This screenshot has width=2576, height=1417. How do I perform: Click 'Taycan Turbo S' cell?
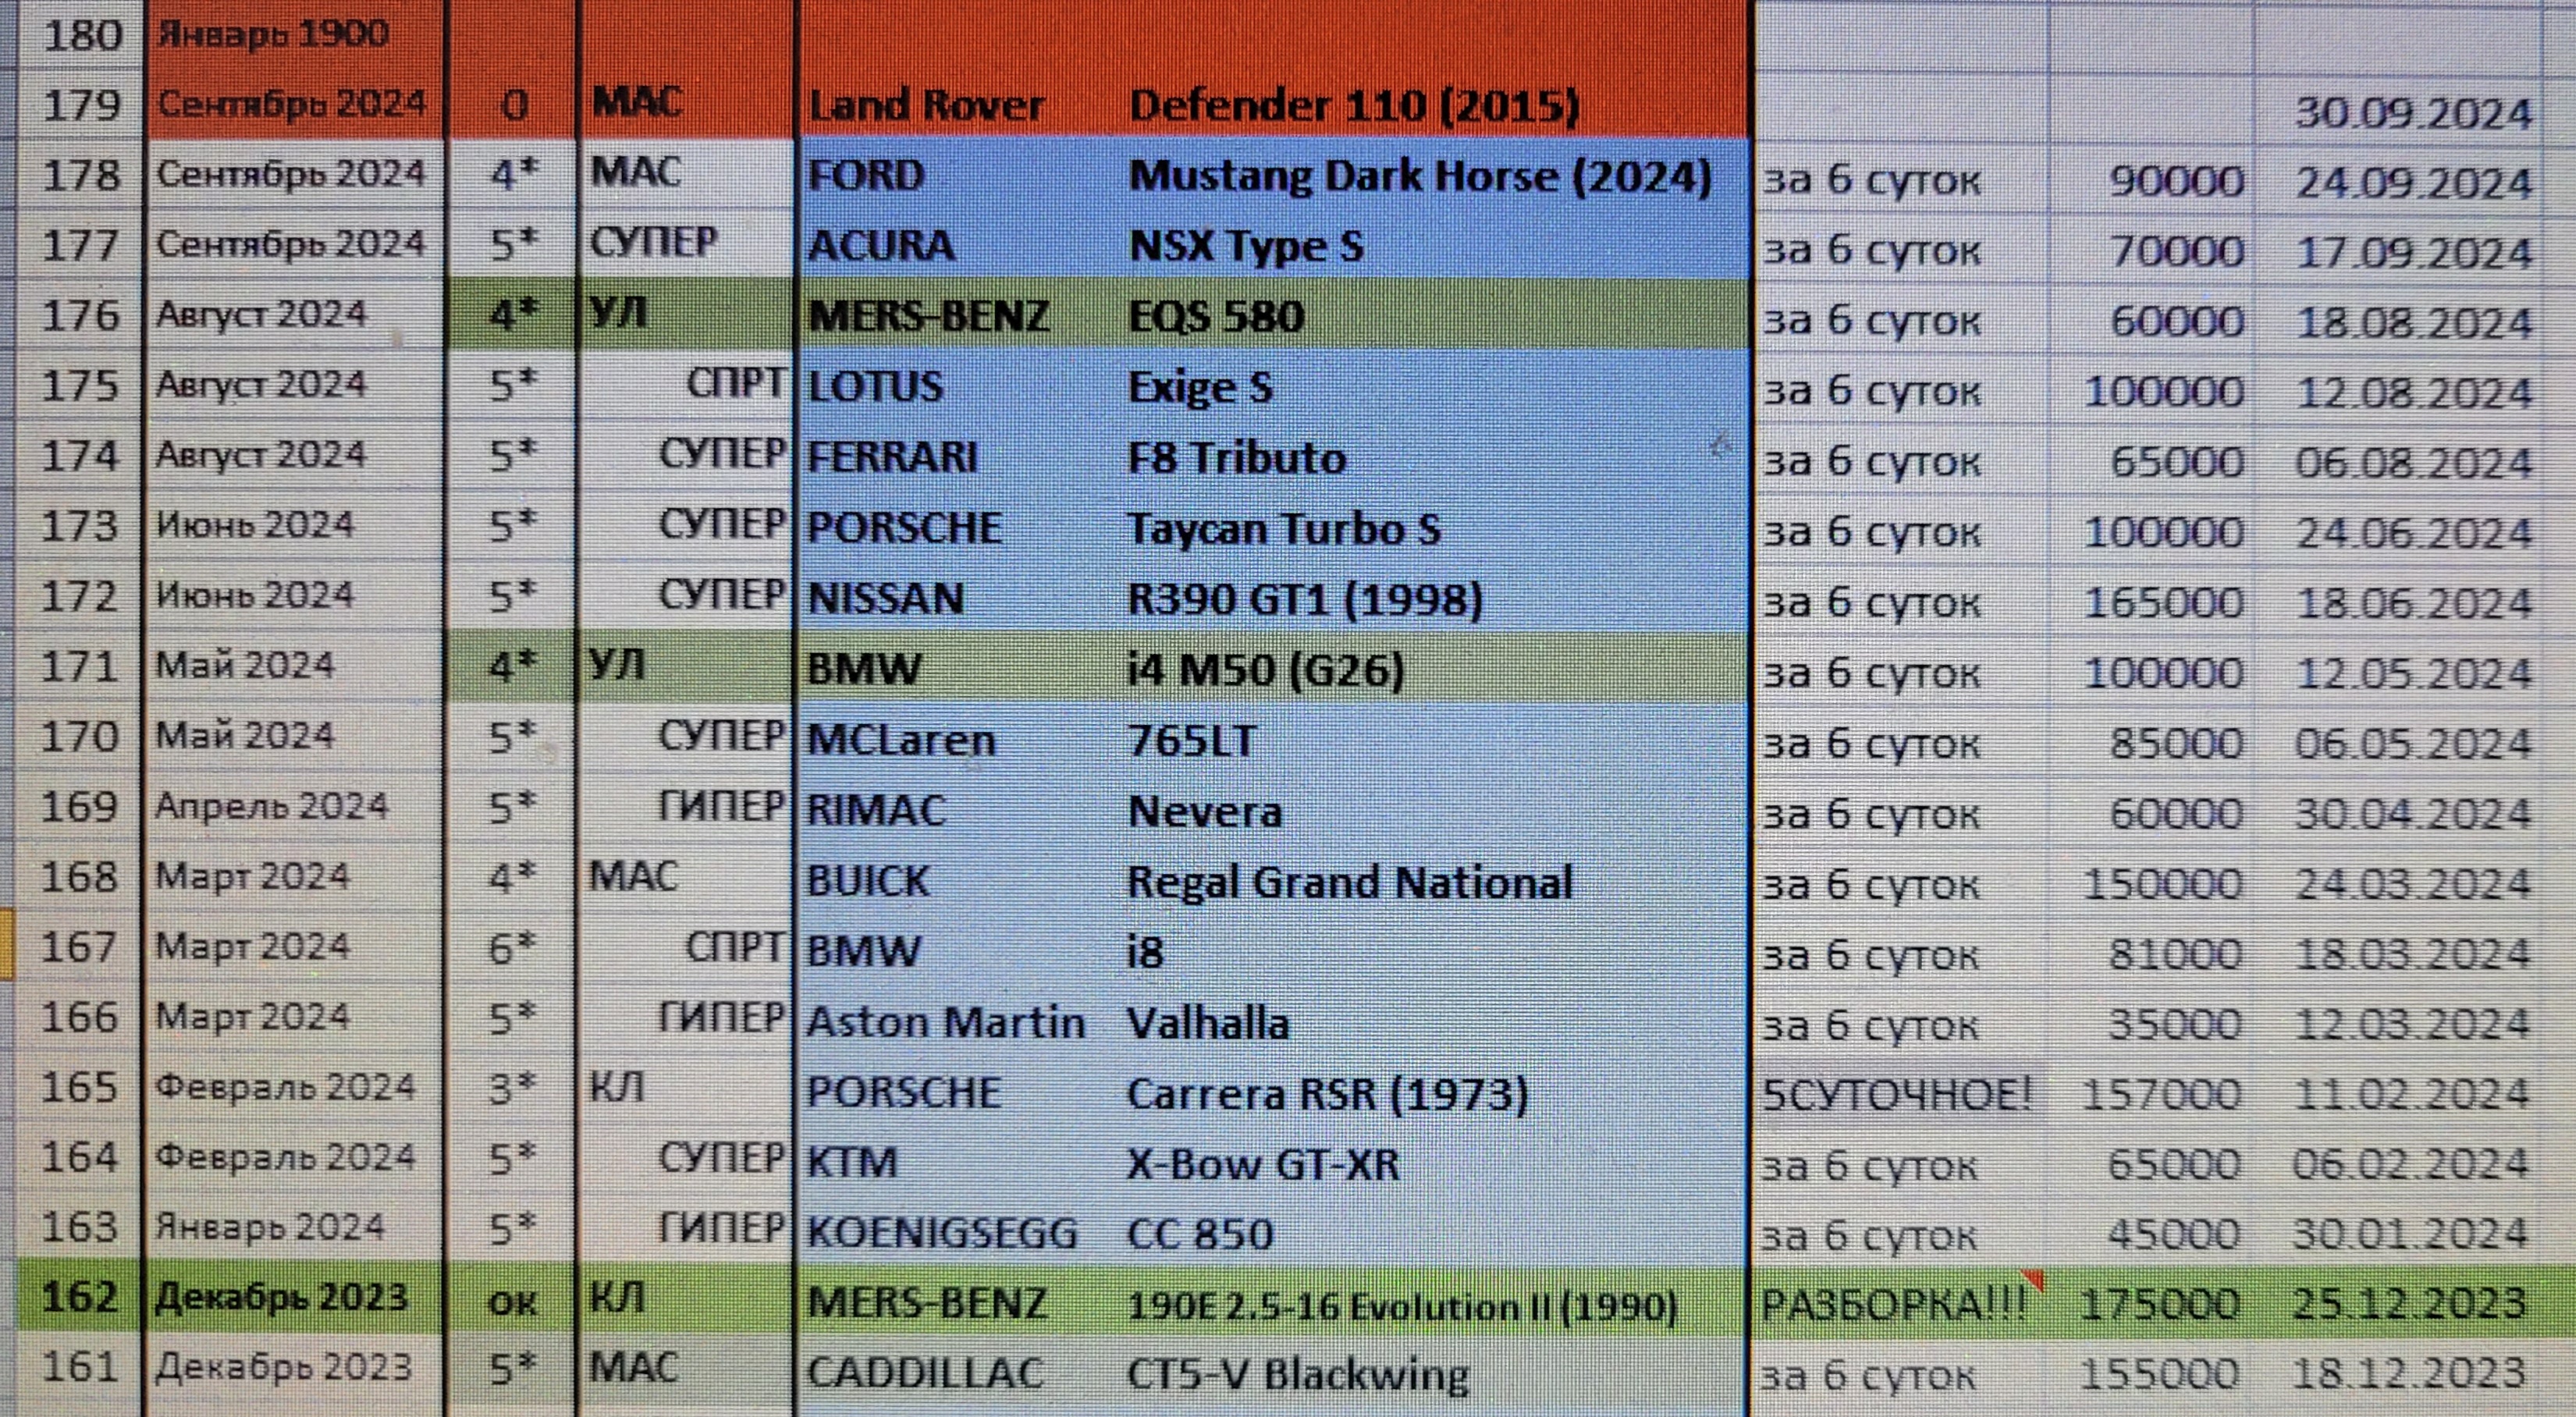1436,528
